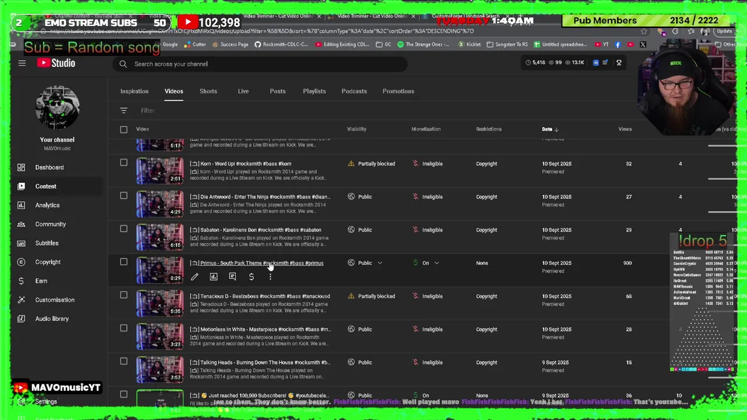
Task: Open three-dot options on Primus video row
Action: click(270, 277)
